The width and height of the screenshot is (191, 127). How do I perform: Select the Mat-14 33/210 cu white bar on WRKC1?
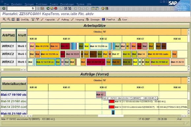(x=99, y=46)
